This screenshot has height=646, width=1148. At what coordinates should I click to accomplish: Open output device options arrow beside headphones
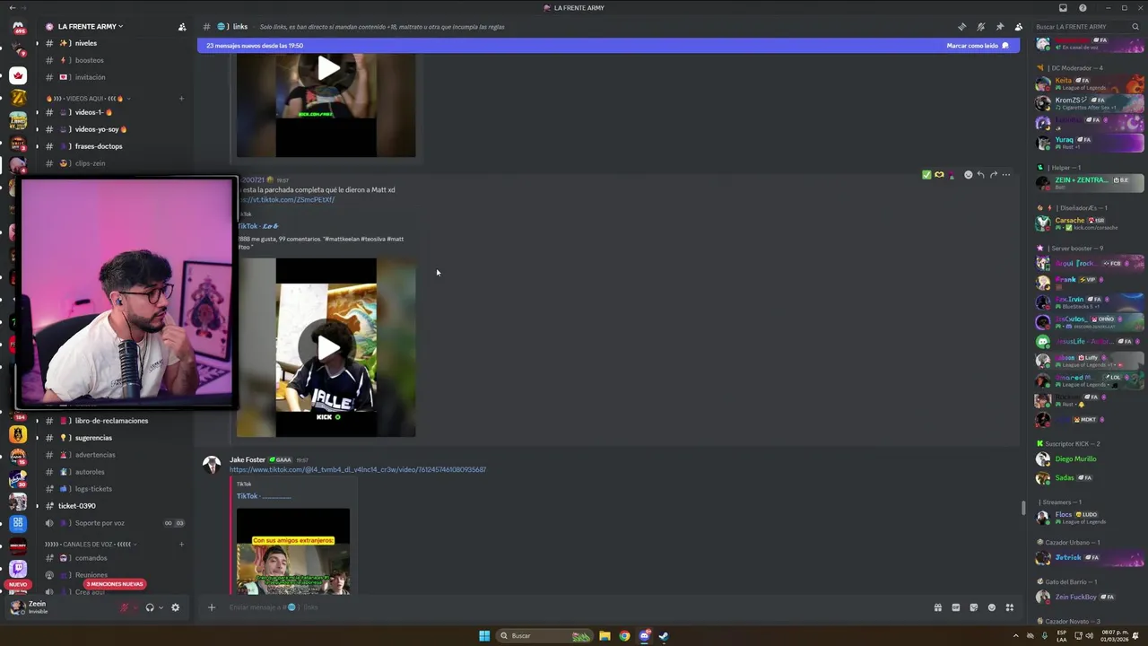click(161, 607)
